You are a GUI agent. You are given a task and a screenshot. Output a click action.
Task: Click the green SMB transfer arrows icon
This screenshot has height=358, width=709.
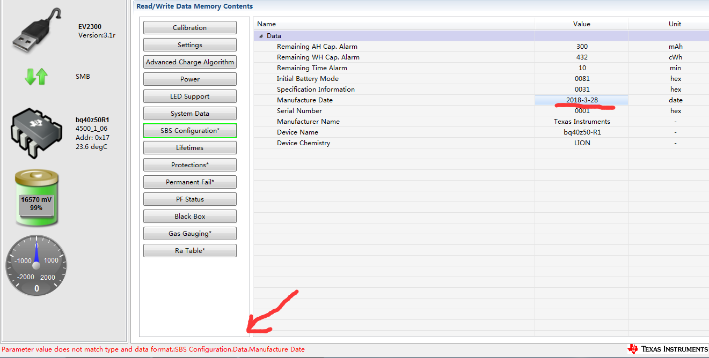coord(36,77)
